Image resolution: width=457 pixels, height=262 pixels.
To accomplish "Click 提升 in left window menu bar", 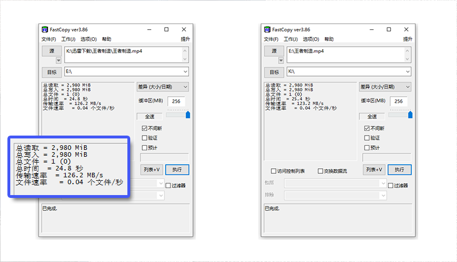I will pyautogui.click(x=185, y=39).
